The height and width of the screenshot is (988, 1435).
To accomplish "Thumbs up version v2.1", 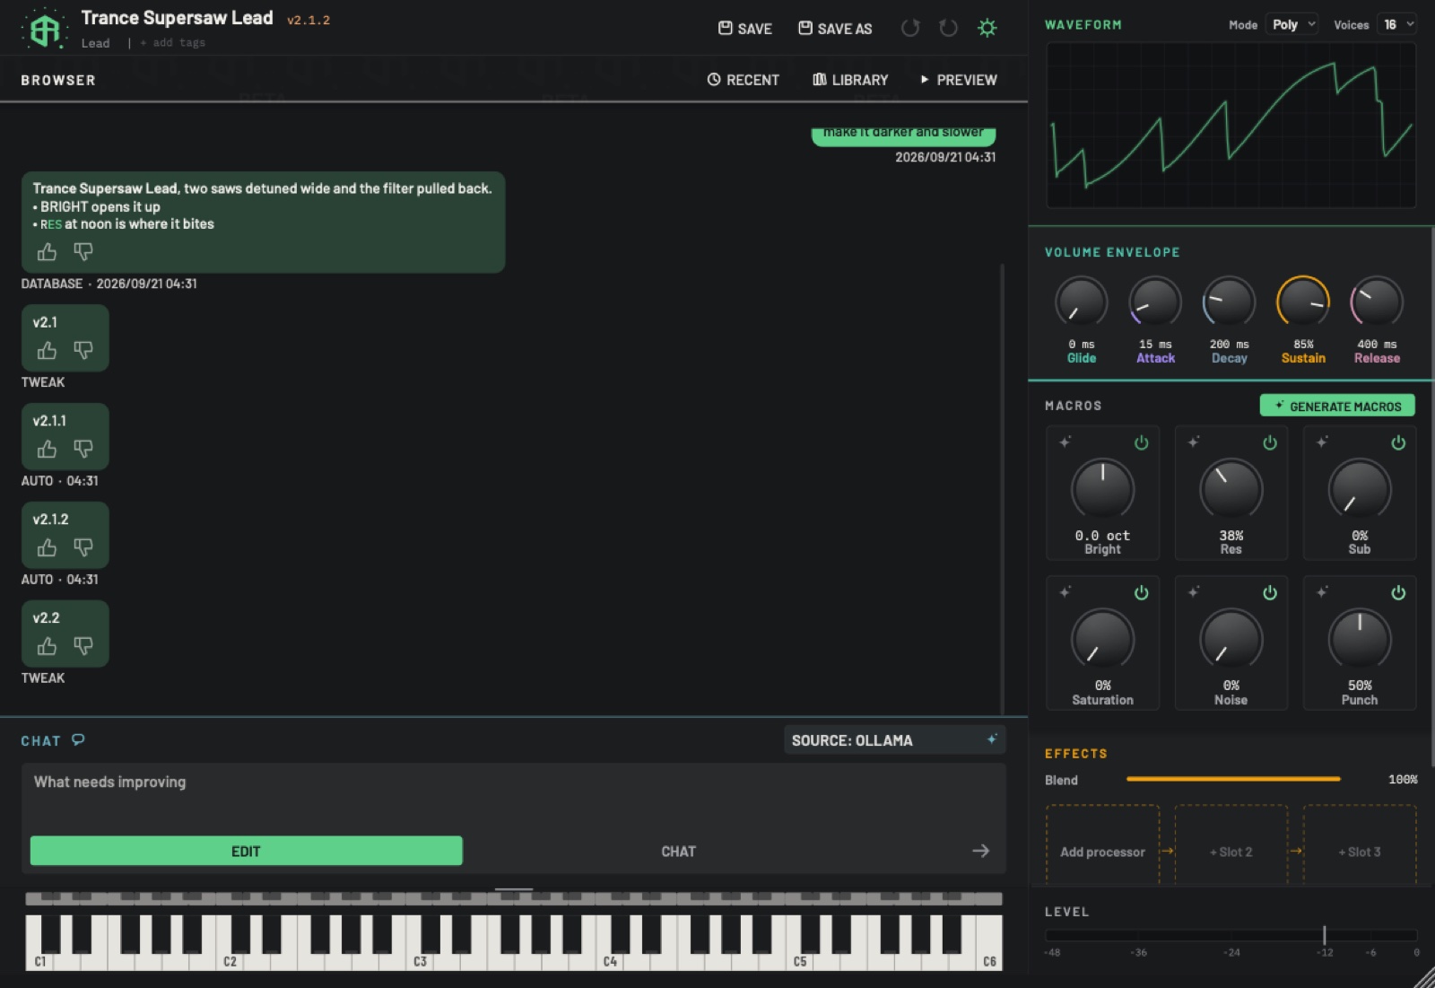I will [47, 351].
